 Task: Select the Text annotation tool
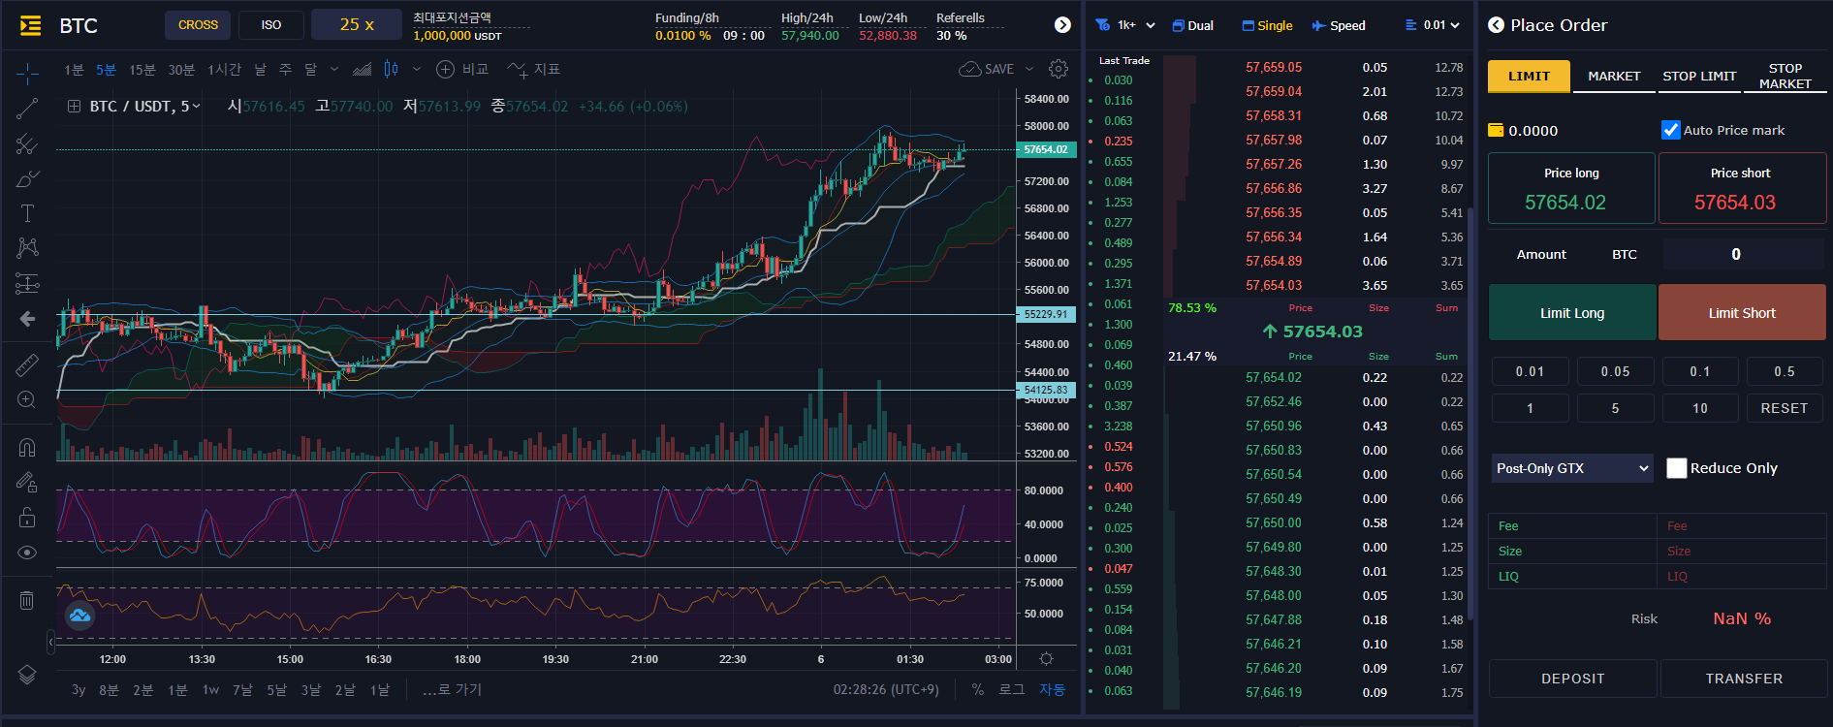(27, 213)
